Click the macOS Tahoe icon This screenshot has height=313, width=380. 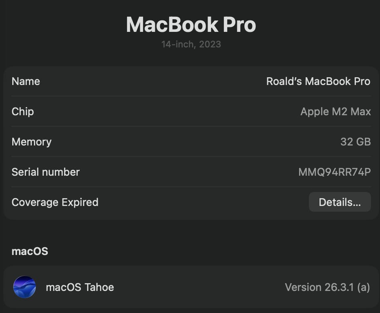click(x=25, y=287)
